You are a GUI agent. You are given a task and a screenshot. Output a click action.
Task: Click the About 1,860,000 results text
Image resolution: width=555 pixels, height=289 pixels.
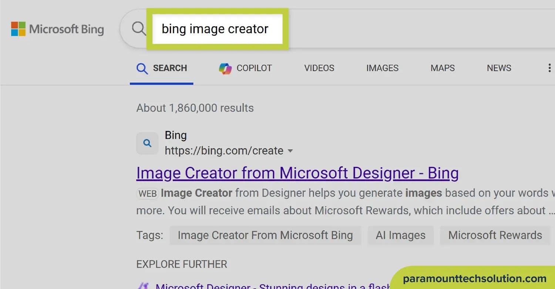click(195, 108)
